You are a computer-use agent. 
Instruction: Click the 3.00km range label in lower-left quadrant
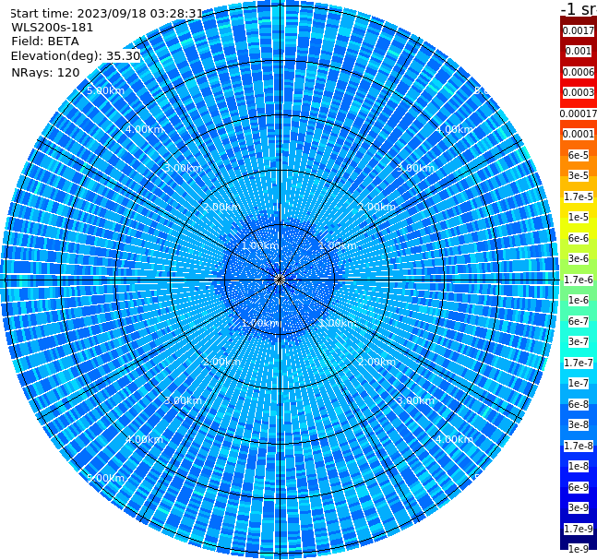pos(183,400)
